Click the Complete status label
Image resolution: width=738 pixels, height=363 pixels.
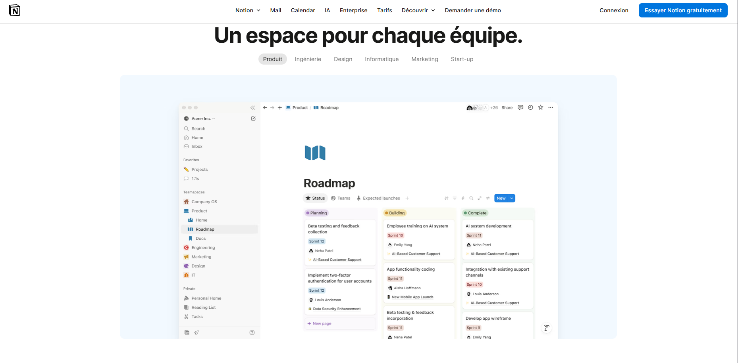tap(475, 213)
